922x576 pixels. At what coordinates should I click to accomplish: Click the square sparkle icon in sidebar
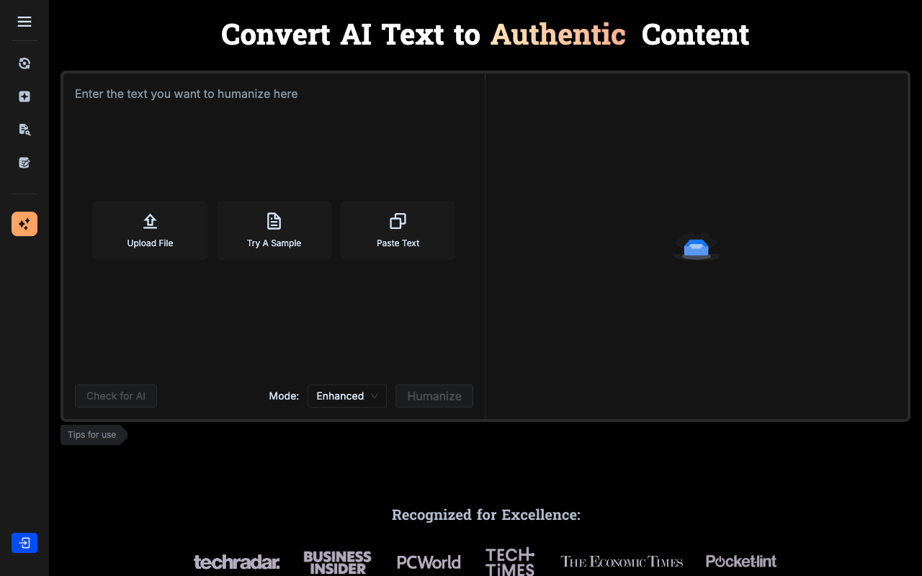(x=24, y=96)
